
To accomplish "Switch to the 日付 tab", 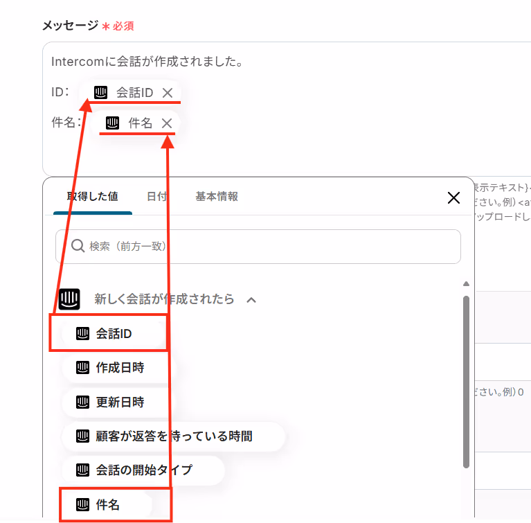I will pos(156,196).
